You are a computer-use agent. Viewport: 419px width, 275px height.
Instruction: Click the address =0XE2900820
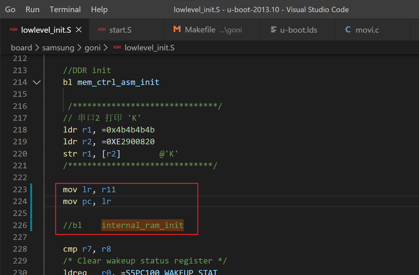[128, 142]
